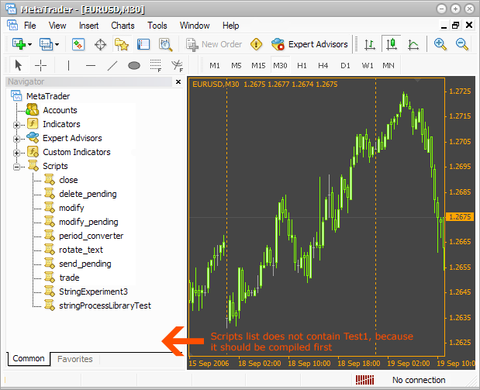Select the M30 timeframe button

coord(280,65)
